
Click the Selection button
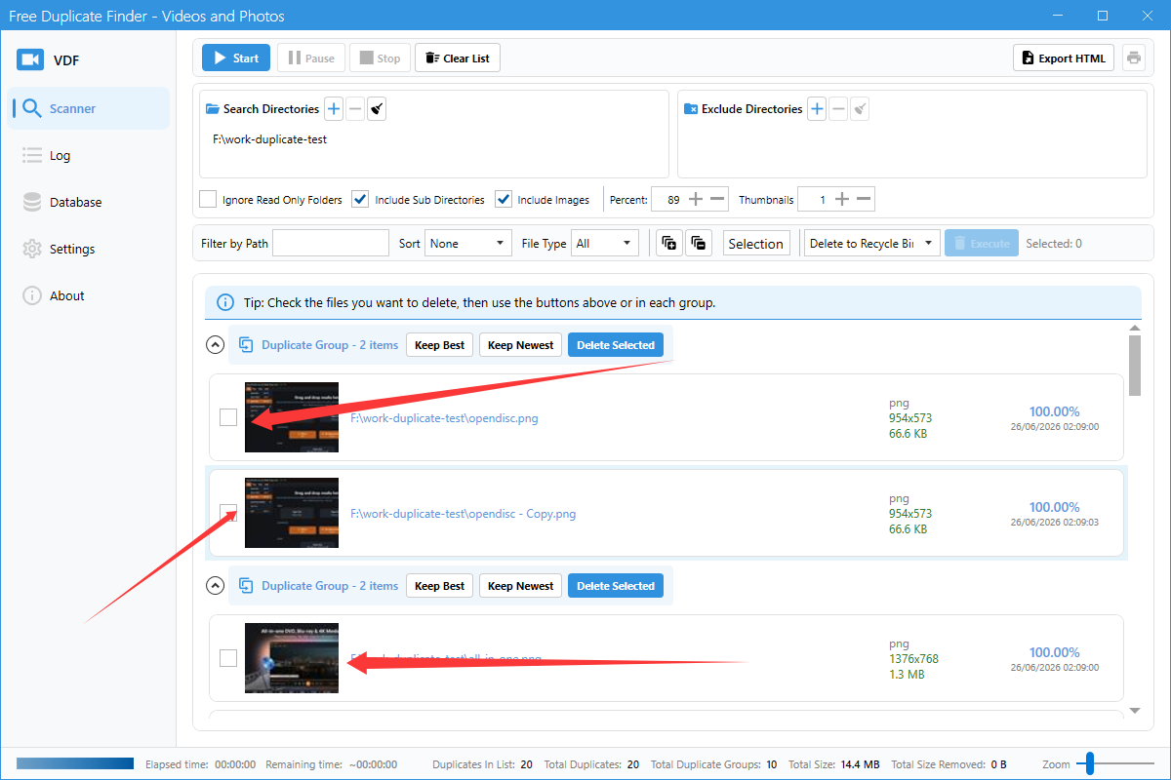pyautogui.click(x=755, y=244)
